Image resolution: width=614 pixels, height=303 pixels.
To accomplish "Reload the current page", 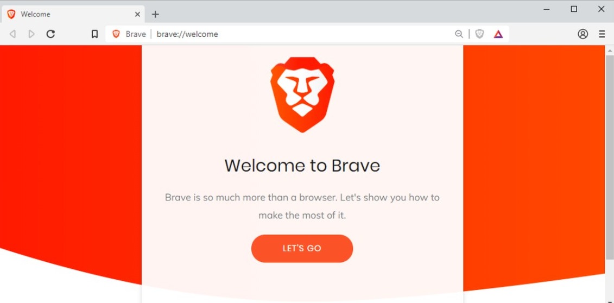I will pos(50,34).
